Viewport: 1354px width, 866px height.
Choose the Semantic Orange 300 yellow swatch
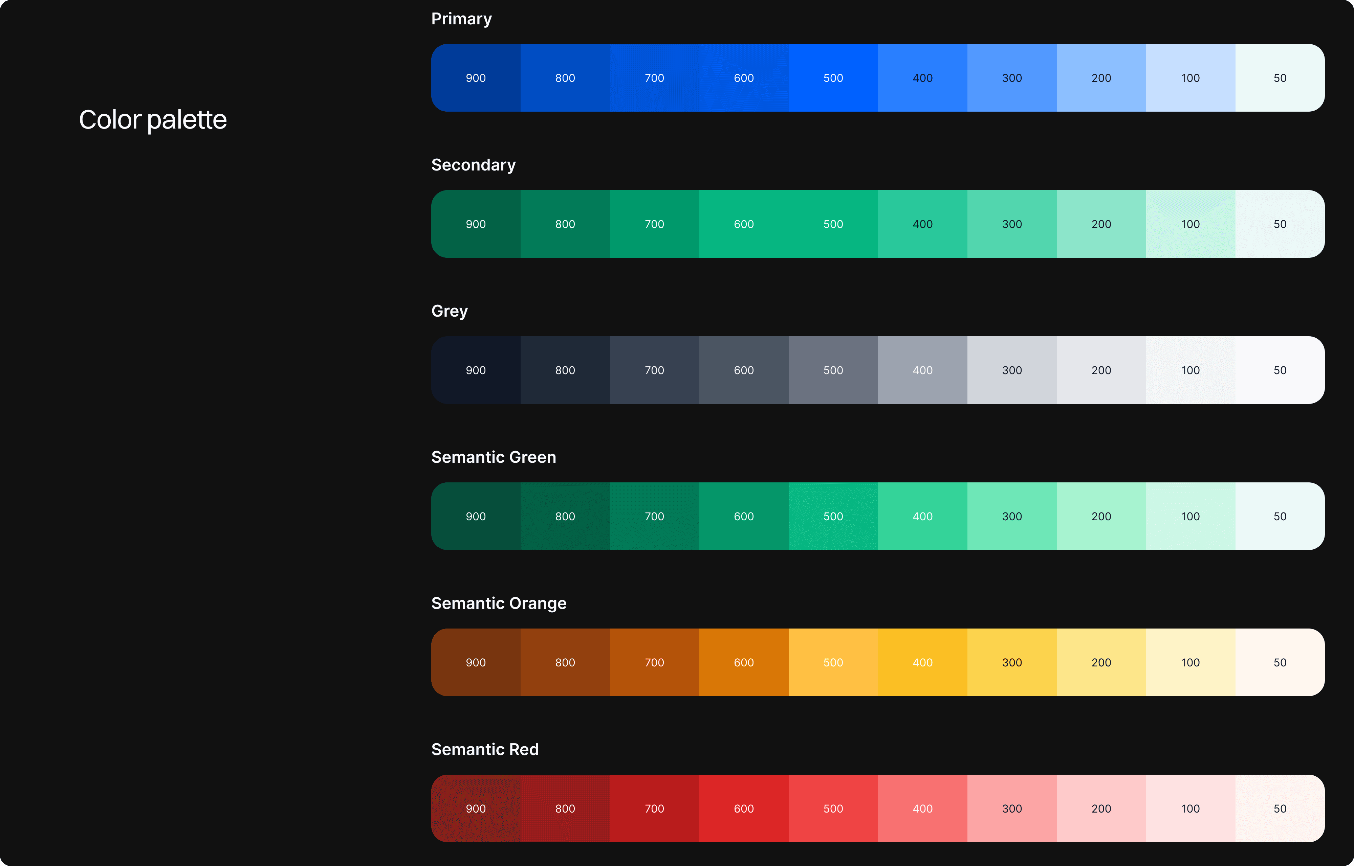(x=1011, y=662)
